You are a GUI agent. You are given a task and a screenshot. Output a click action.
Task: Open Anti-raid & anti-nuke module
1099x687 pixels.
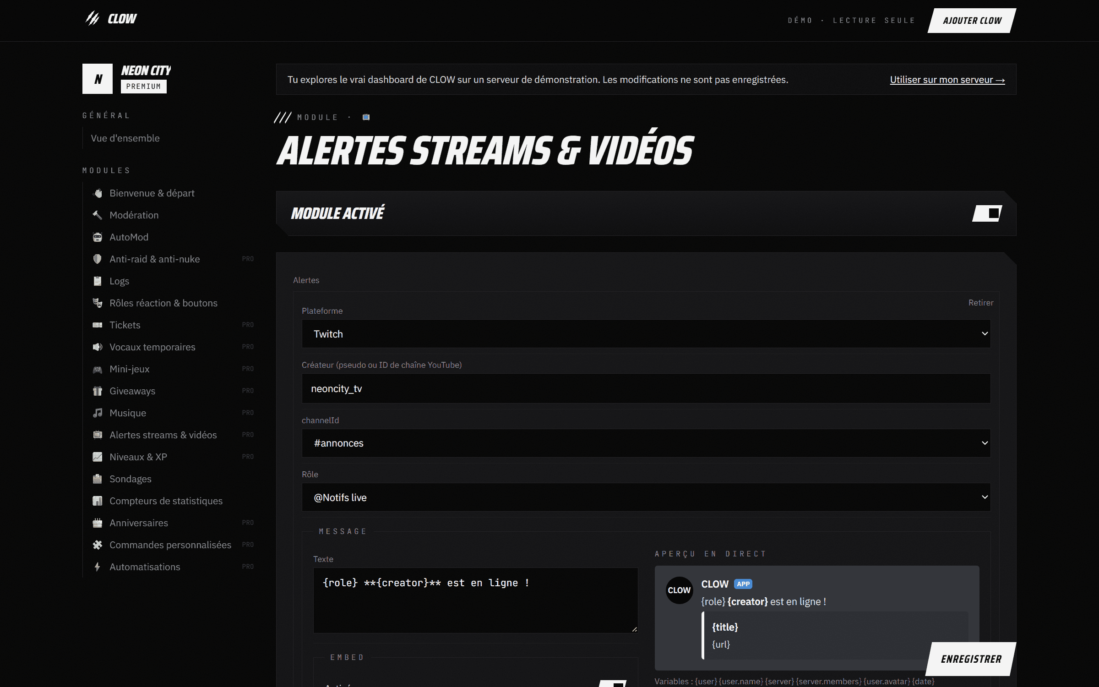pos(173,259)
